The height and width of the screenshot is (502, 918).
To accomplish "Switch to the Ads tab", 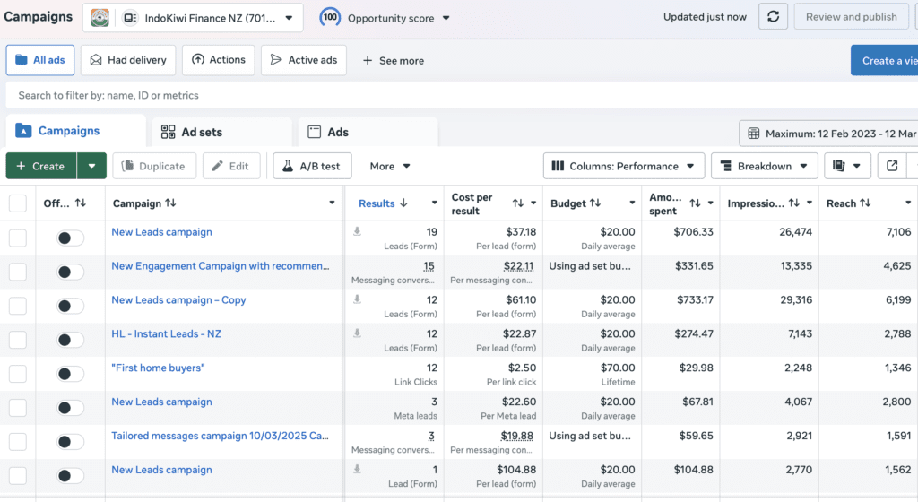I will click(337, 132).
